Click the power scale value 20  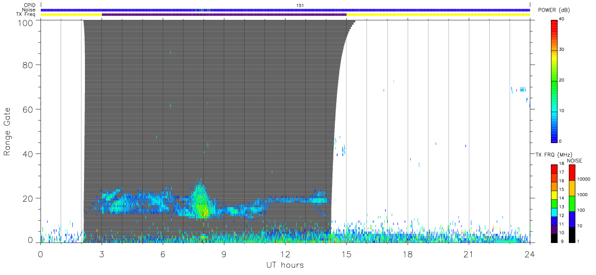[x=562, y=81]
